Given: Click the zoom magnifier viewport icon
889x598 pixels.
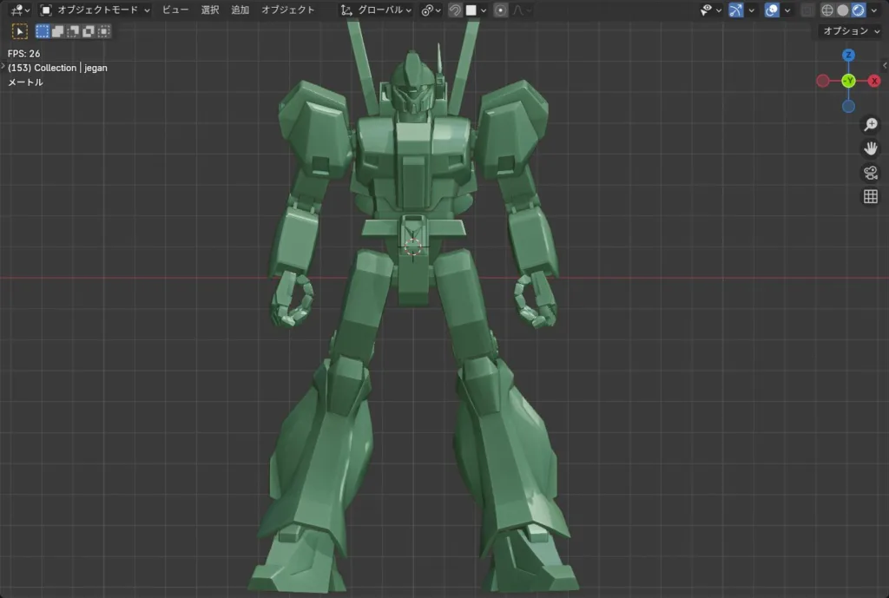Looking at the screenshot, I should coord(870,125).
